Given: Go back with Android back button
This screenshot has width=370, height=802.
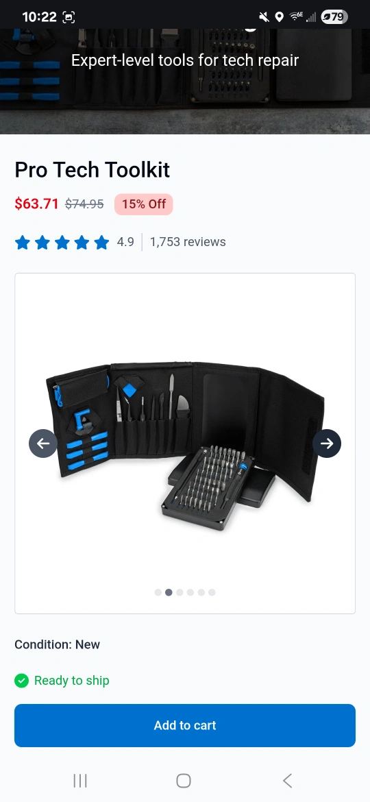Looking at the screenshot, I should pyautogui.click(x=287, y=781).
